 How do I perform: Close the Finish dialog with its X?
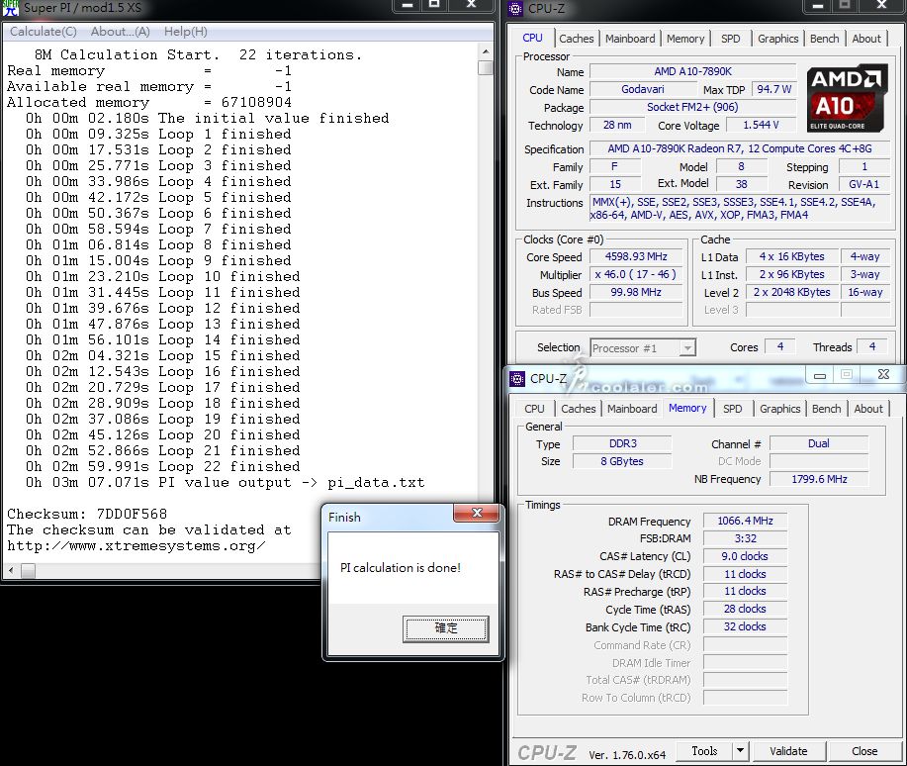[x=478, y=515]
